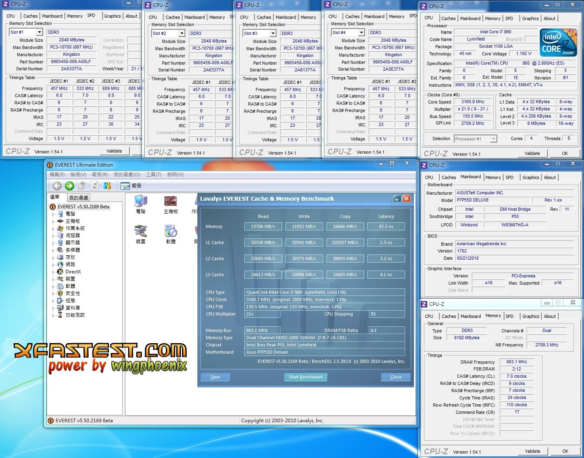Click the Z icon of CPU-Z Slot #1 window
This screenshot has width=584, height=458.
click(x=6, y=4)
